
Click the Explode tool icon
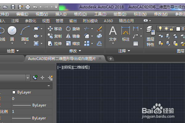(x=99, y=36)
